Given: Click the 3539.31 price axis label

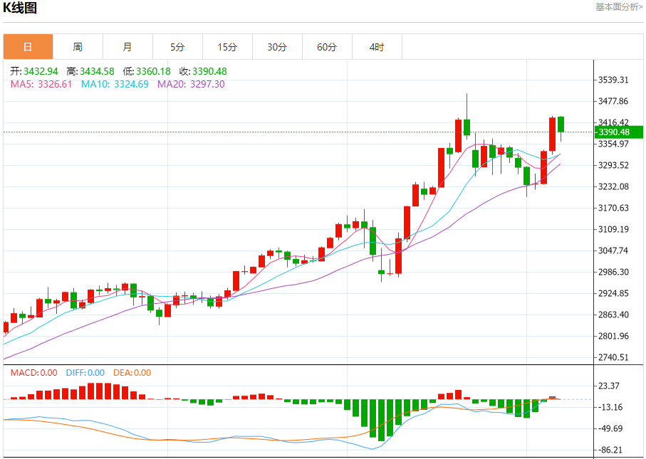Looking at the screenshot, I should [613, 80].
